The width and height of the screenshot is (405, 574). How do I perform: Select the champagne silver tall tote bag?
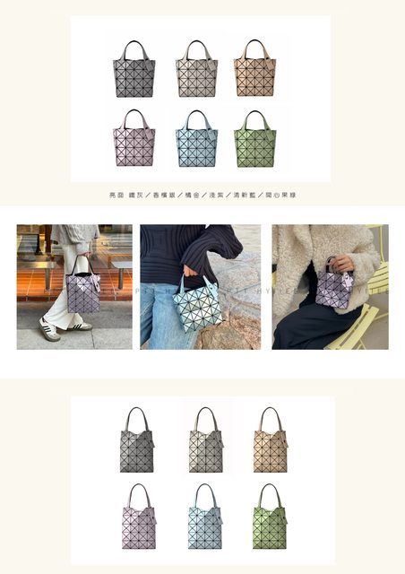point(206,439)
